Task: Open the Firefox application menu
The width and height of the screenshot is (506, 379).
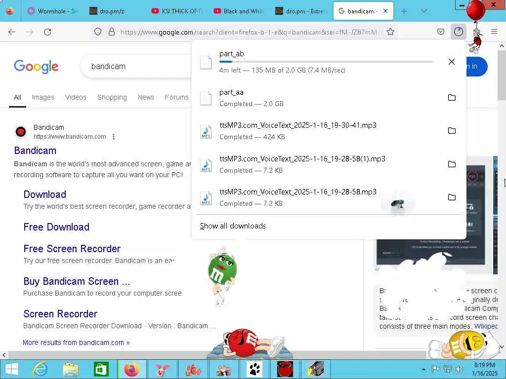Action: click(494, 32)
